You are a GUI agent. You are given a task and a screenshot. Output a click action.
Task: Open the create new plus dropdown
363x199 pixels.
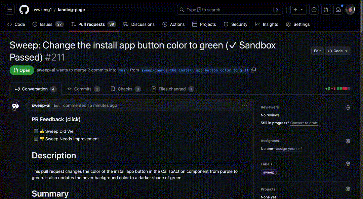pyautogui.click(x=298, y=10)
